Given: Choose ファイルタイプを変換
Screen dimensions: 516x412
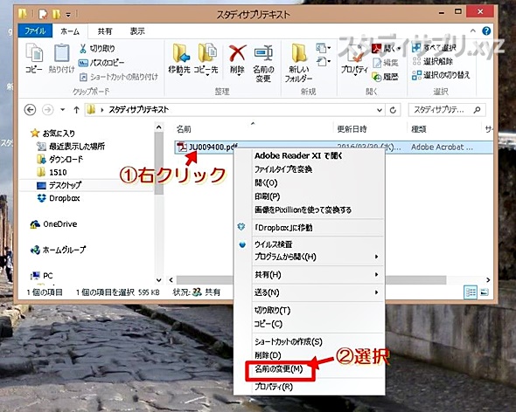Looking at the screenshot, I should 283,169.
